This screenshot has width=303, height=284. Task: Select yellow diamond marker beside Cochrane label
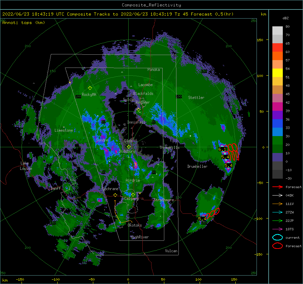point(115,195)
